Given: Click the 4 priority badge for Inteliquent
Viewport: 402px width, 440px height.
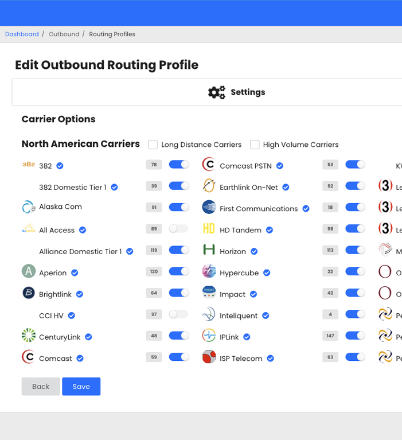Looking at the screenshot, I should click(330, 314).
